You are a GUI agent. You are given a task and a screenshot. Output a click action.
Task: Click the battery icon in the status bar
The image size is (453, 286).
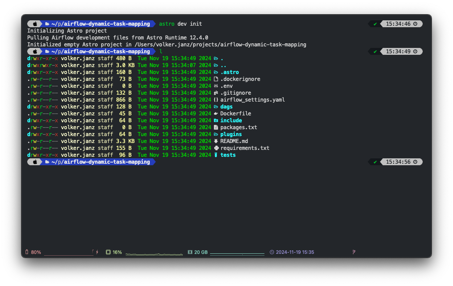(26, 252)
